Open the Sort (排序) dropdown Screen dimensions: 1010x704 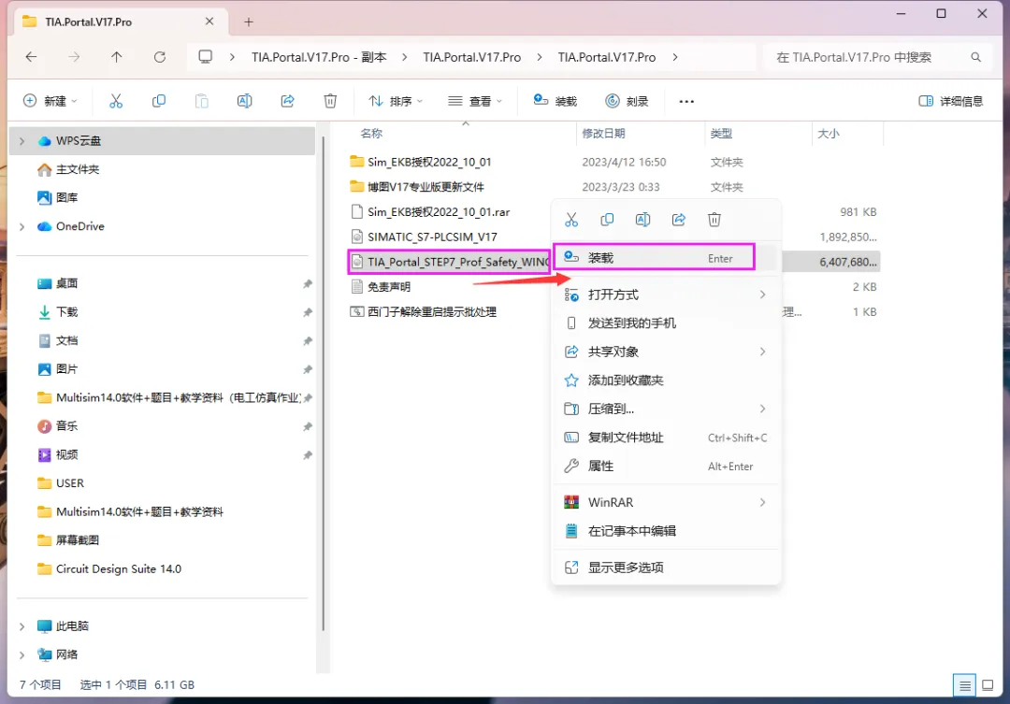(396, 101)
